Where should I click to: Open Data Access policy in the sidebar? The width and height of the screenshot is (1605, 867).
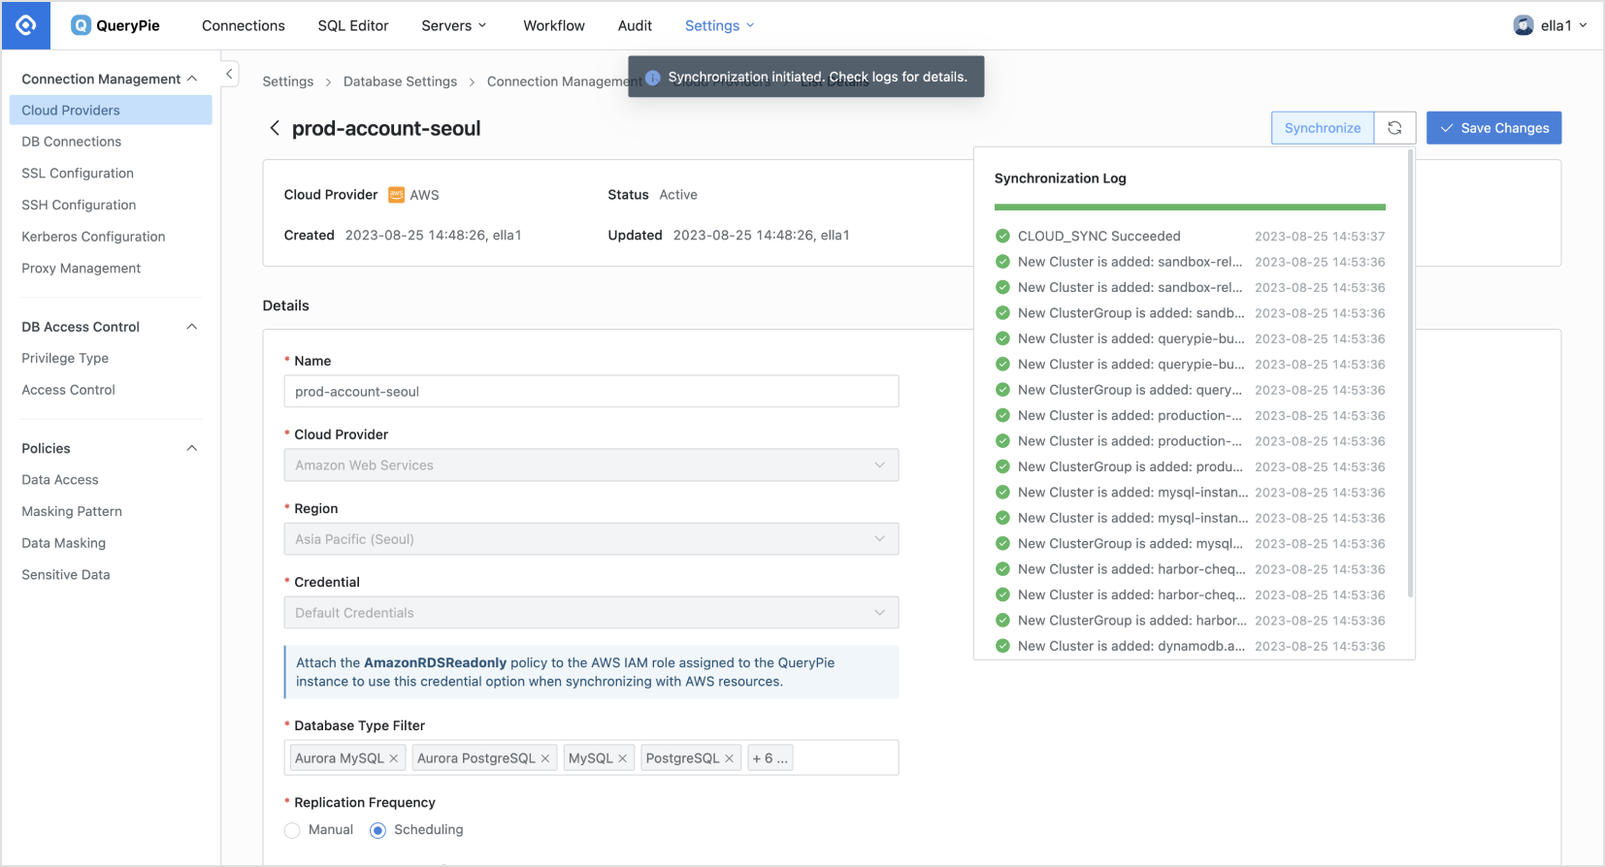tap(60, 480)
